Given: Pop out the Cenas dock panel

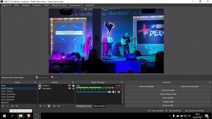Looking at the screenshot, I should pyautogui.click(x=35, y=82).
